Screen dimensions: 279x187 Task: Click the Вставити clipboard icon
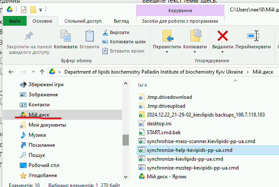tap(90, 35)
